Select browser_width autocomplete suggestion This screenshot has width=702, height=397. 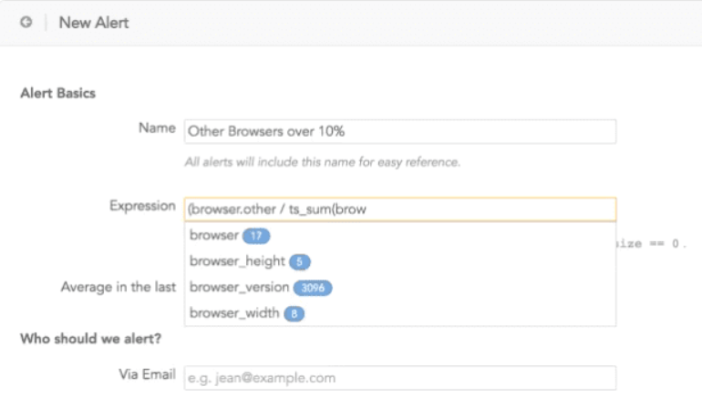(x=400, y=313)
